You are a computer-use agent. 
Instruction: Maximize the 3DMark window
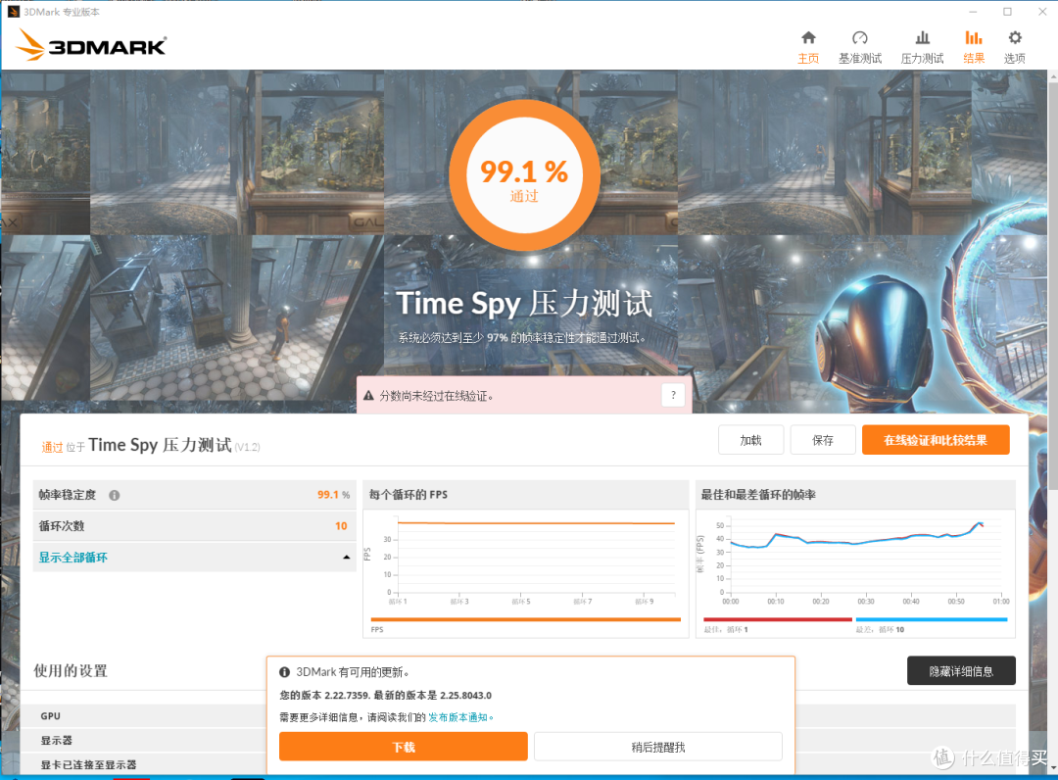click(x=1007, y=12)
